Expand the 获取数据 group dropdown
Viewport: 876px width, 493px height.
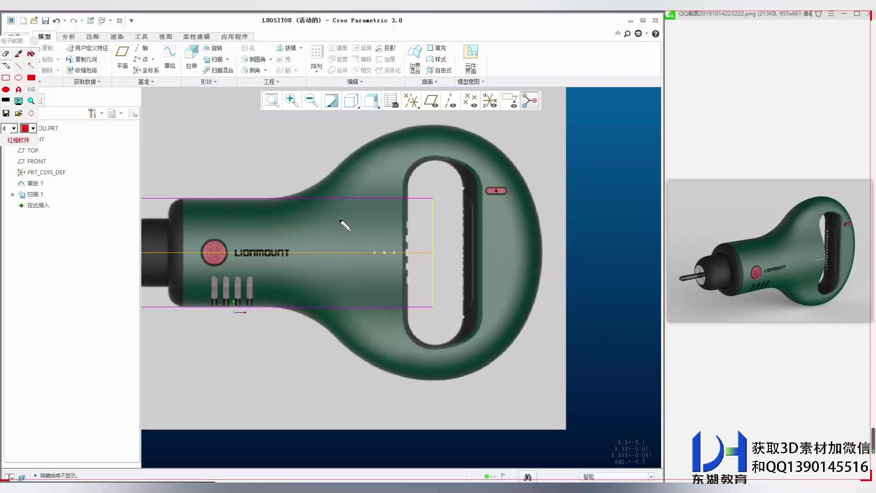click(x=87, y=82)
